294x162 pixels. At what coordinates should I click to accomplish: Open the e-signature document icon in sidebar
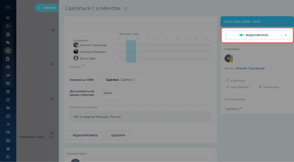8,157
